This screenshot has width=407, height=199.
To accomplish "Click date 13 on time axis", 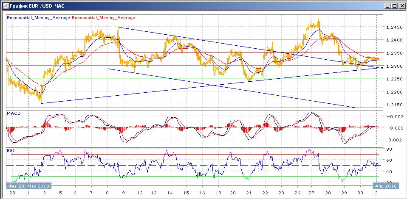I will click(x=154, y=193).
